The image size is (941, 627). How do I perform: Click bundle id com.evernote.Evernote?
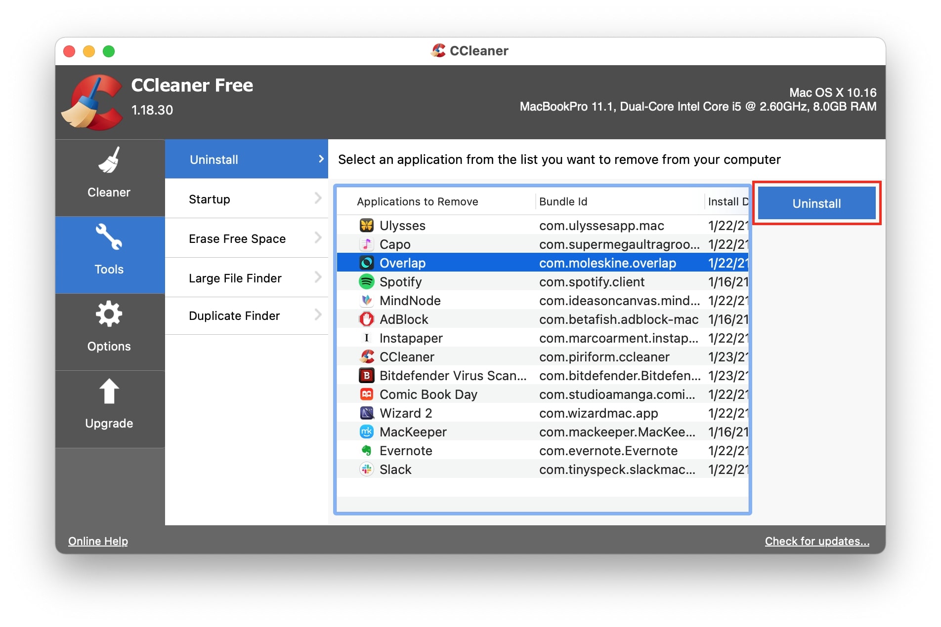point(608,451)
